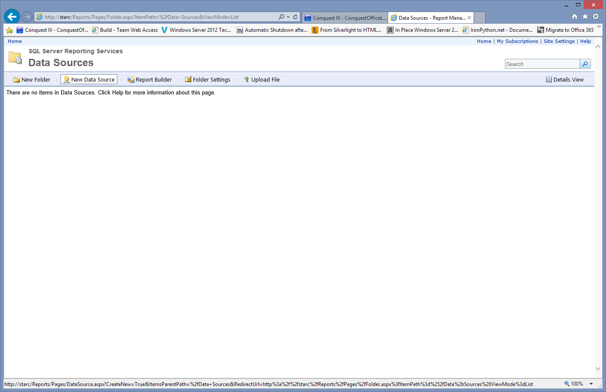Open the Help link

(x=585, y=41)
